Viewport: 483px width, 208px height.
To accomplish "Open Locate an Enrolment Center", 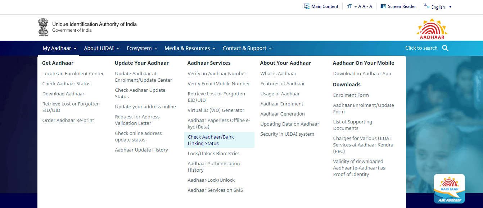I will pos(73,73).
